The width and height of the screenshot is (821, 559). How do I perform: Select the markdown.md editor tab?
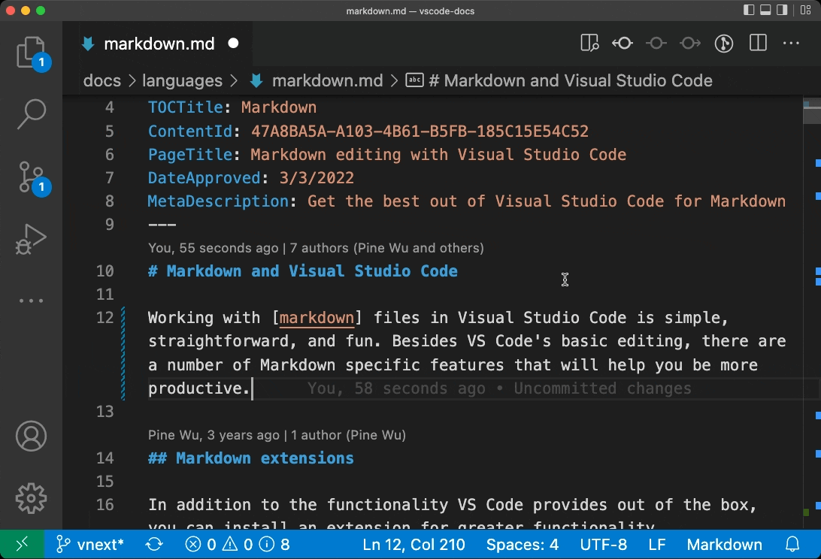158,44
